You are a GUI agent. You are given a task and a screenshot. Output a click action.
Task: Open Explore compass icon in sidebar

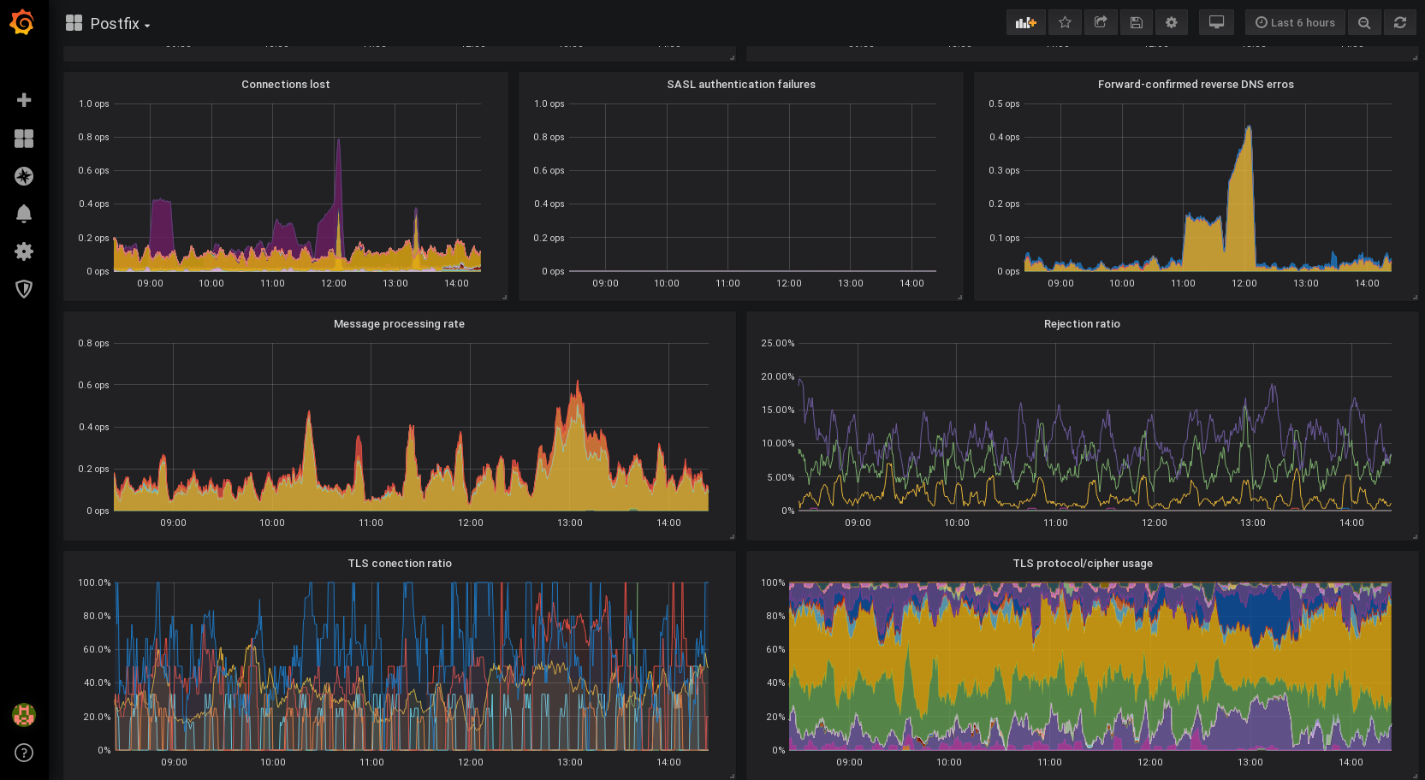[x=24, y=176]
